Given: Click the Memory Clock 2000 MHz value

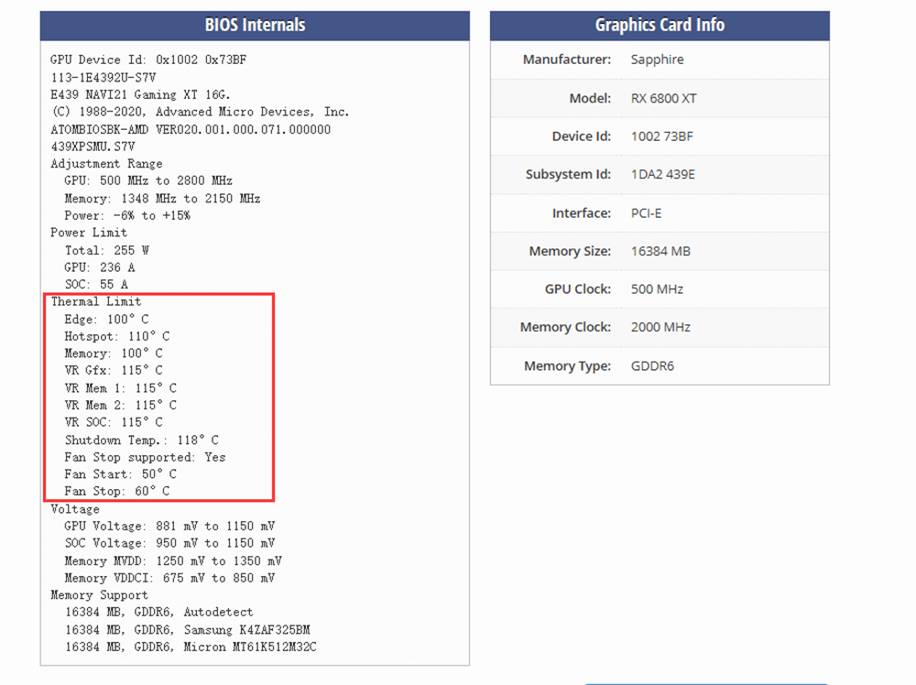Looking at the screenshot, I should pos(660,327).
